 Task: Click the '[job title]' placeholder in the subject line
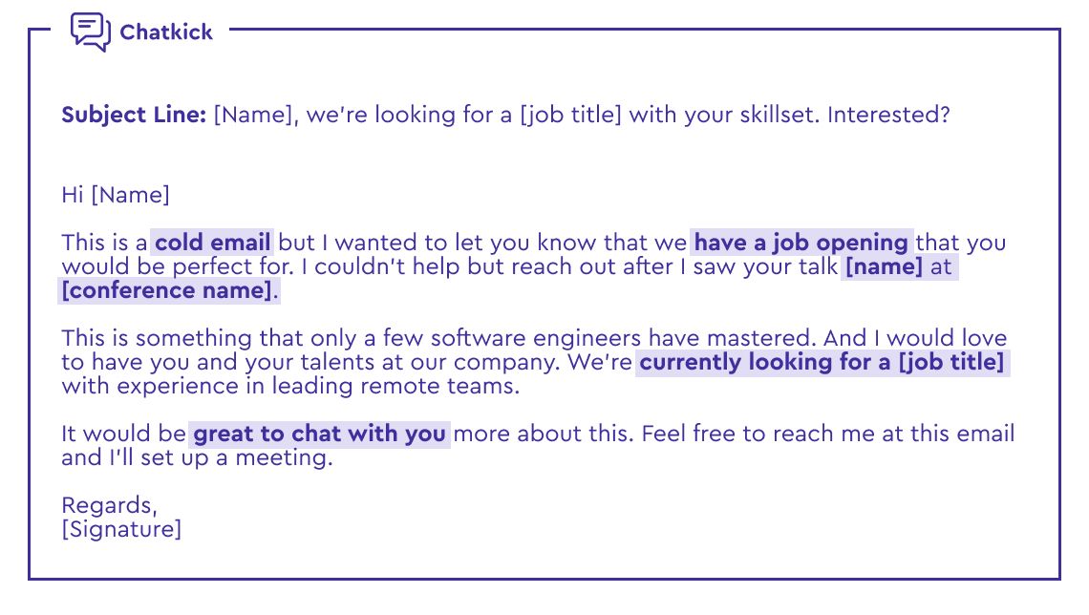click(571, 115)
